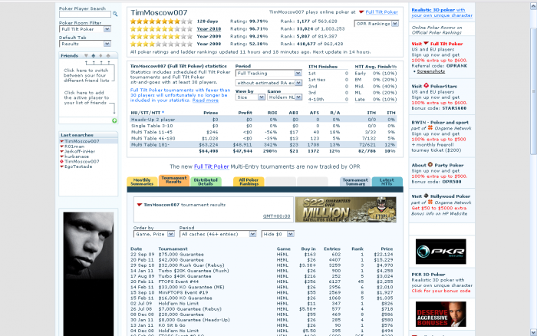This screenshot has width=537, height=336.
Task: Click the PokerStars spade icon in the sidebar ad
Action: [x=426, y=86]
